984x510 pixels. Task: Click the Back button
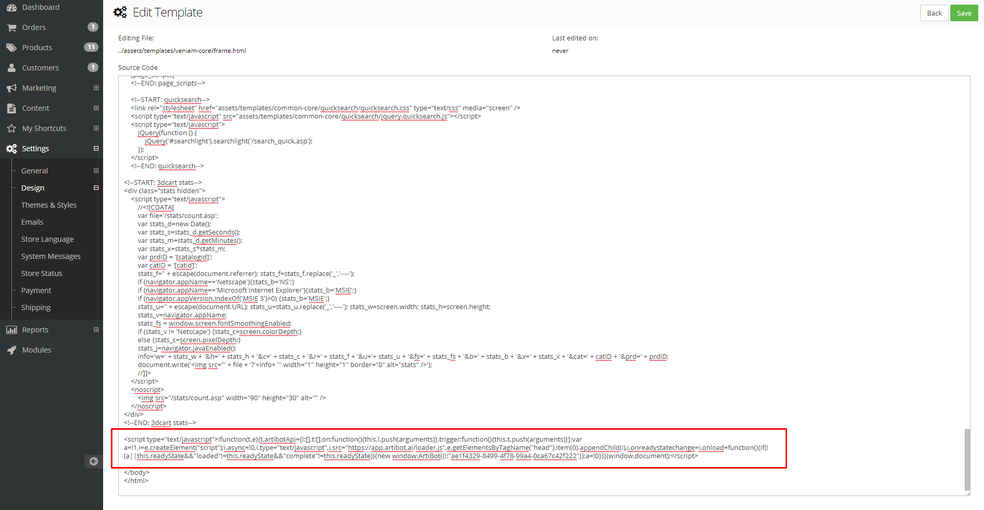[934, 13]
